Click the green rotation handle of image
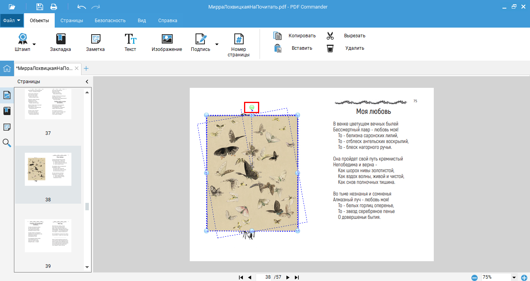Viewport: 530px width, 281px height. tap(252, 107)
